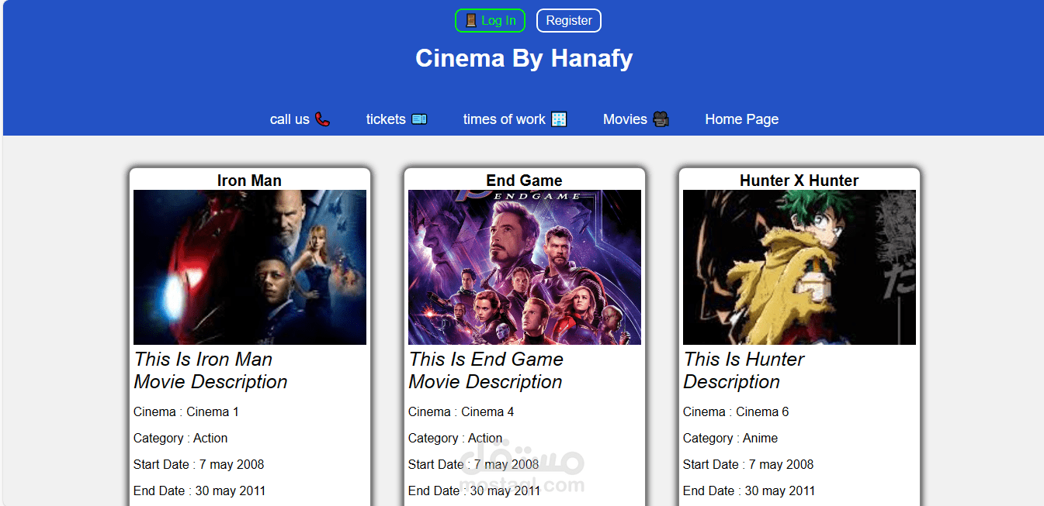
Task: Click Hunter X Hunter's End Date line
Action: pyautogui.click(x=749, y=491)
